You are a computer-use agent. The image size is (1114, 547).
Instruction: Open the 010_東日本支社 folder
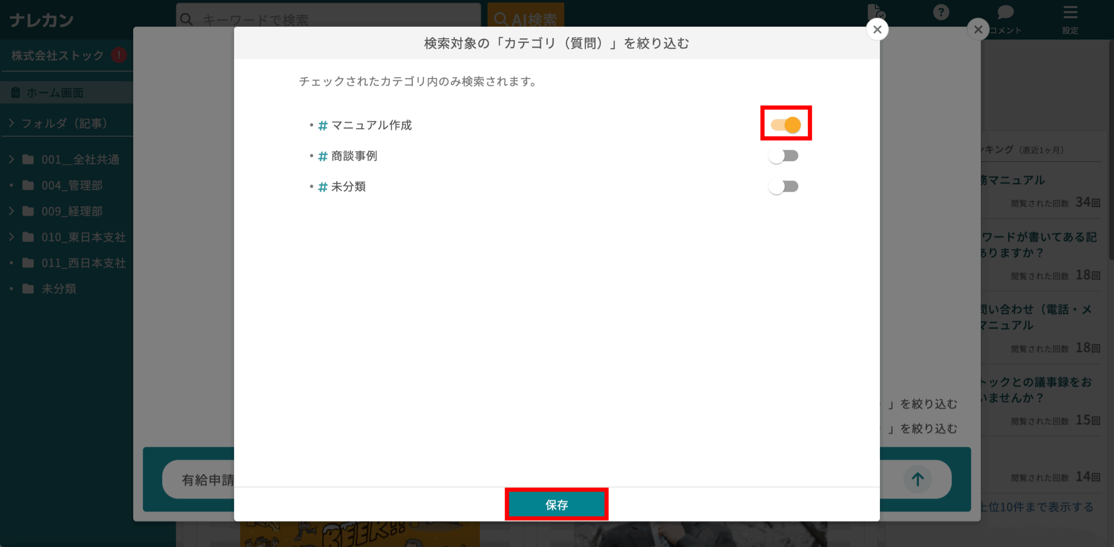[x=84, y=237]
